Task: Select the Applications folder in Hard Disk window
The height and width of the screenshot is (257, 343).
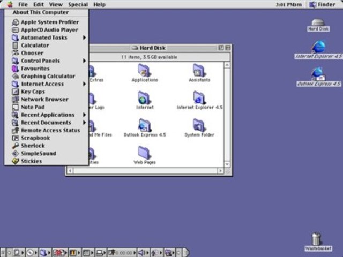Action: click(x=144, y=73)
